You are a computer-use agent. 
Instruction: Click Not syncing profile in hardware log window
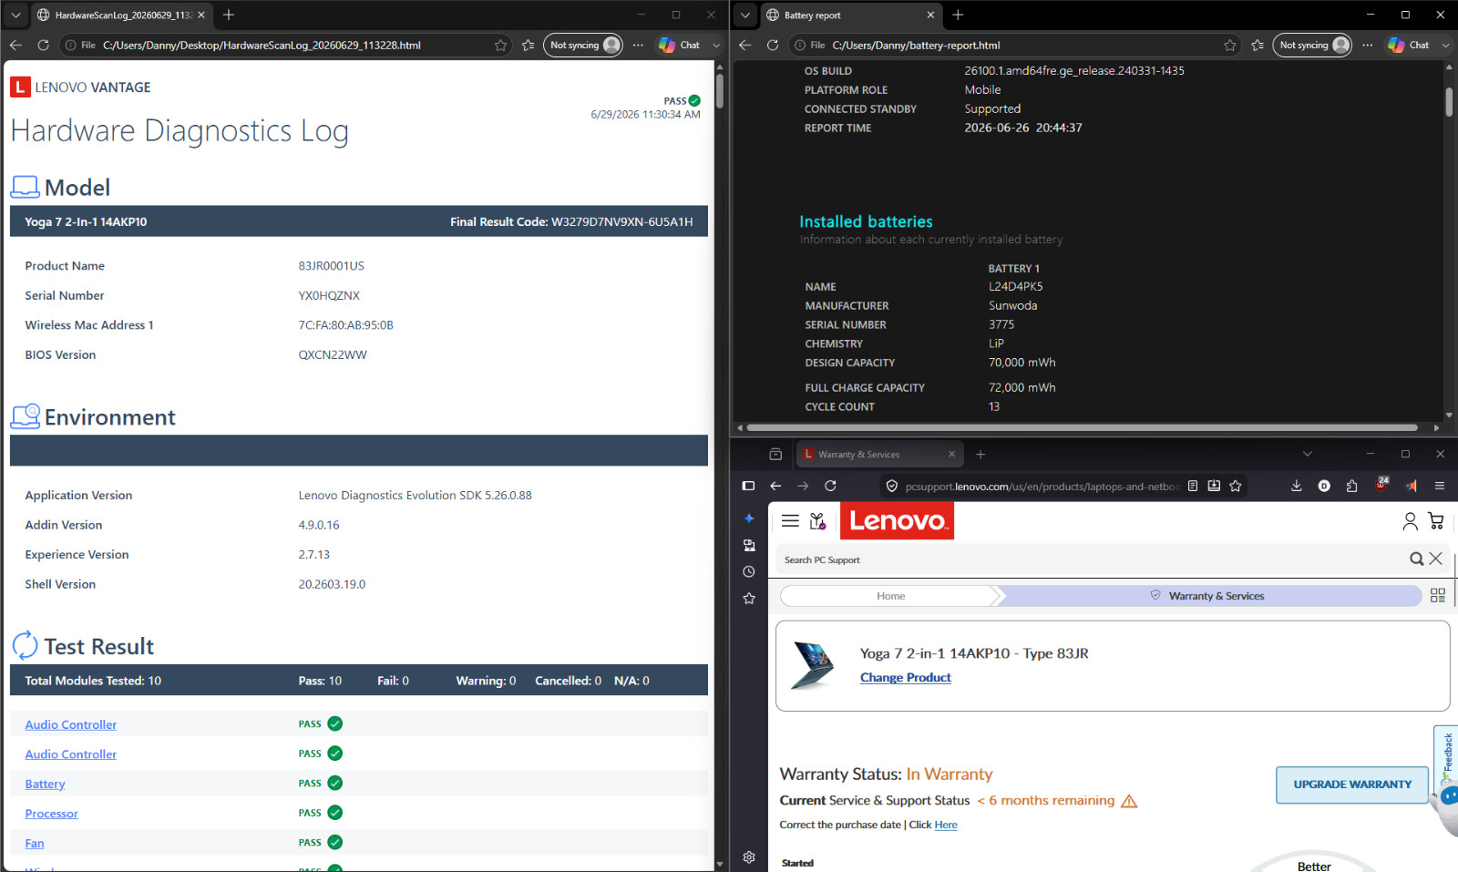point(583,45)
